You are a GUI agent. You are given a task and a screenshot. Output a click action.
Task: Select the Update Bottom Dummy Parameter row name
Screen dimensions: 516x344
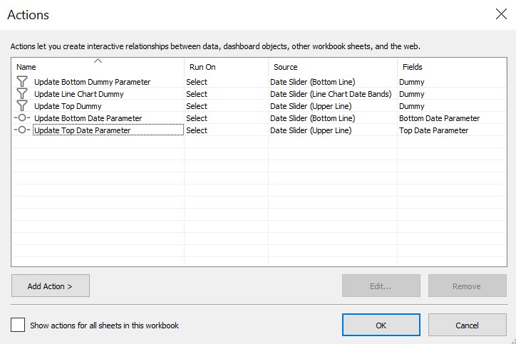[x=92, y=82]
